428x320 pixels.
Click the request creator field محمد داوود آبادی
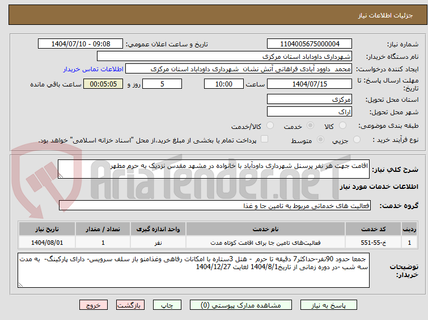[239, 69]
